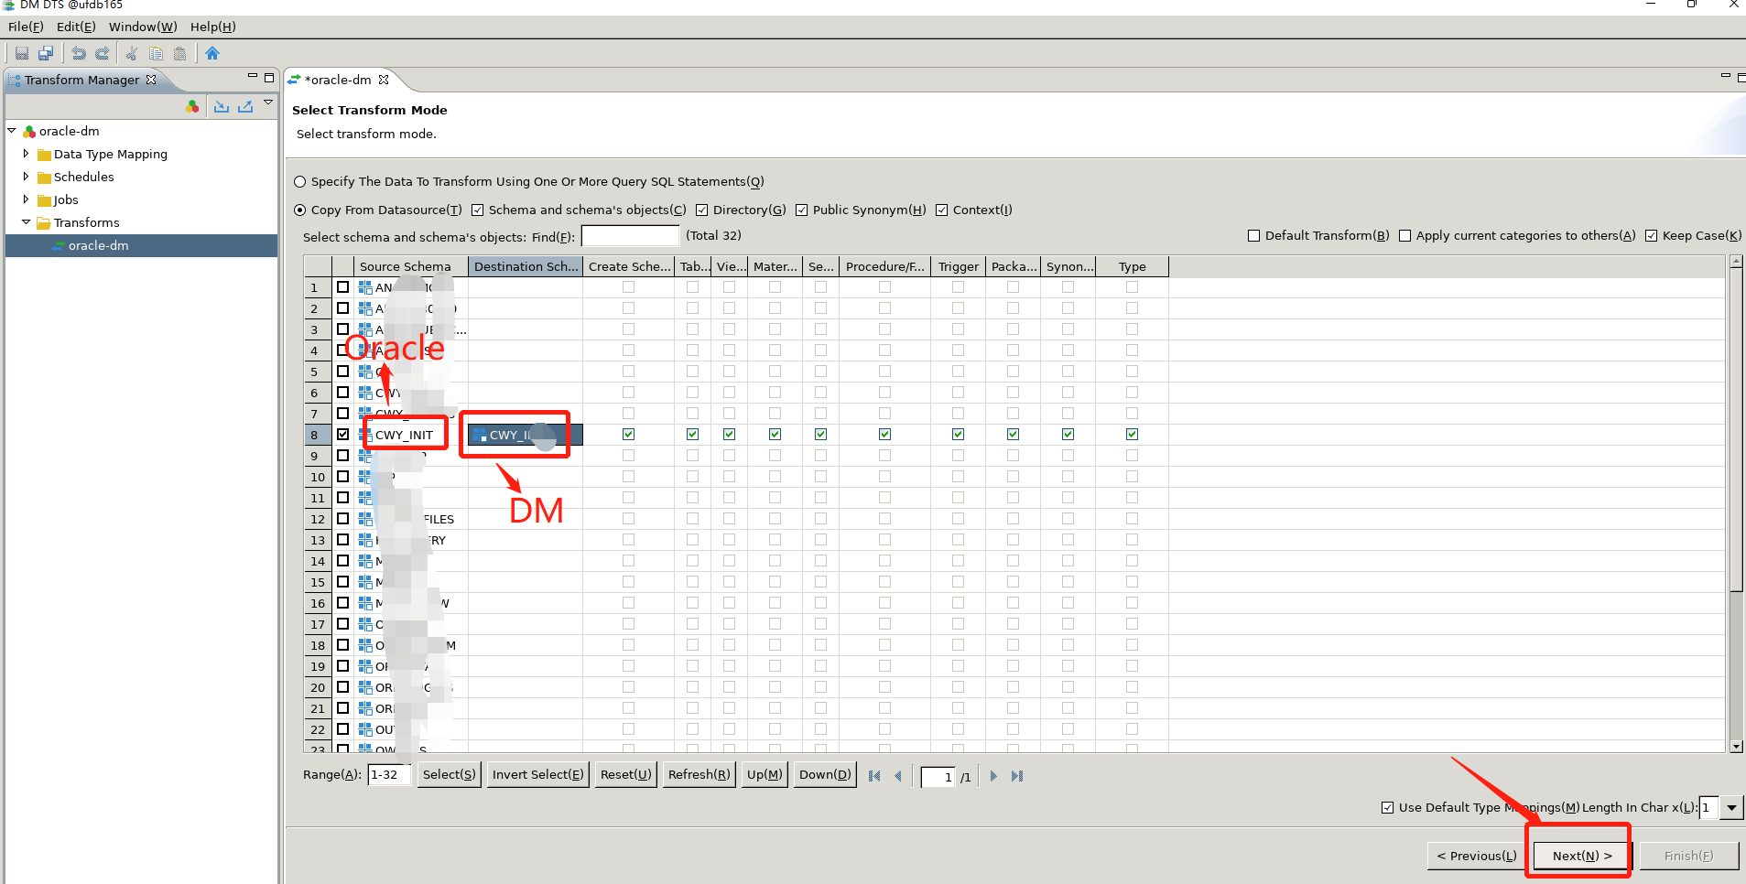This screenshot has width=1746, height=884.
Task: Collapse the oracle-dm root tree node
Action: [12, 131]
